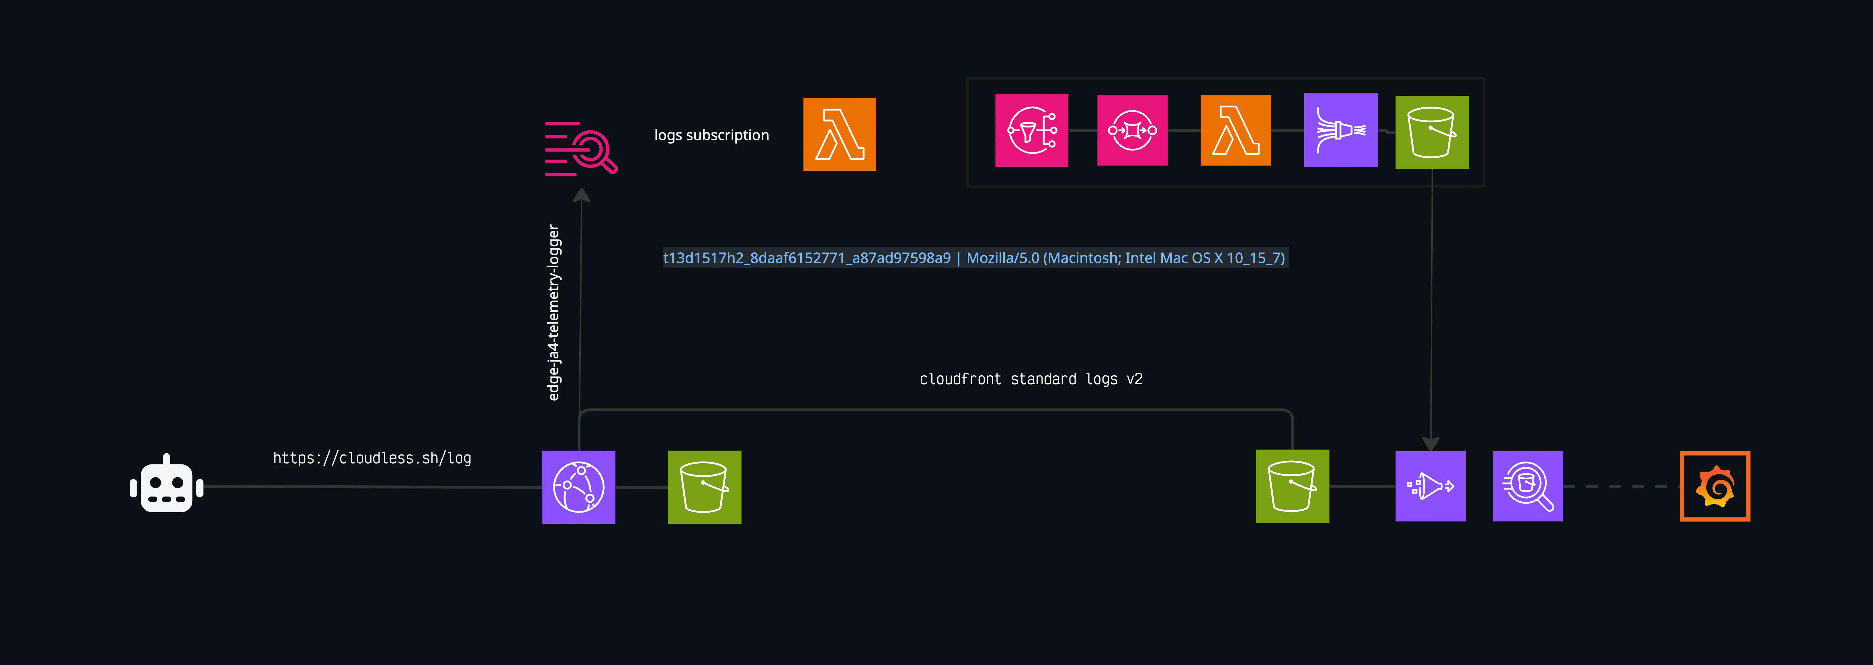Click the highlighted JA4 fingerprint user-agent text
The image size is (1873, 665).
point(974,258)
